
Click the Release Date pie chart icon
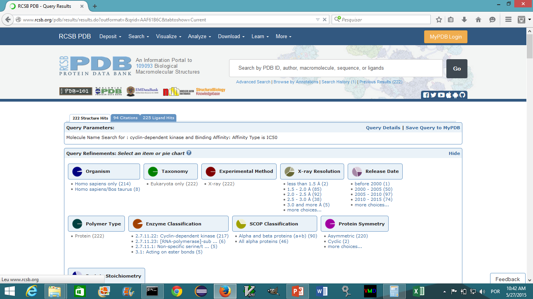click(357, 171)
